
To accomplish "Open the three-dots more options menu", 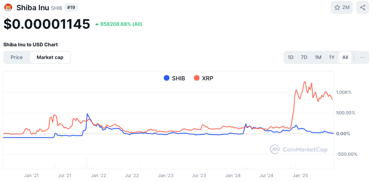I will [x=362, y=57].
